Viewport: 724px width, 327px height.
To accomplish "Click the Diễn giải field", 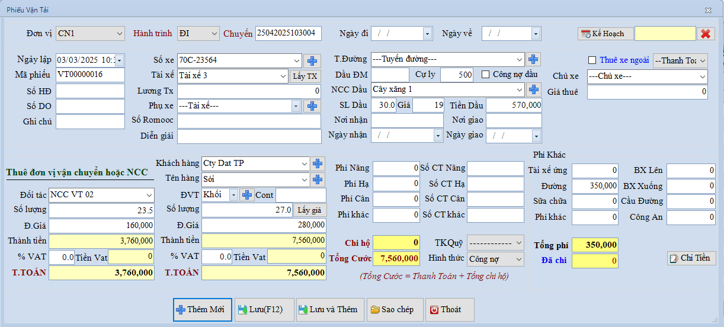I will point(249,136).
